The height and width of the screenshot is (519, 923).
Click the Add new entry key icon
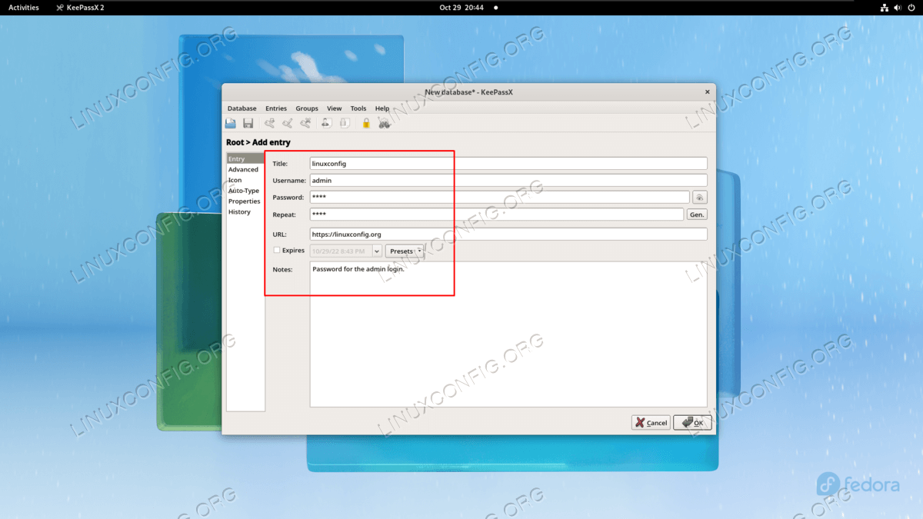coord(269,123)
